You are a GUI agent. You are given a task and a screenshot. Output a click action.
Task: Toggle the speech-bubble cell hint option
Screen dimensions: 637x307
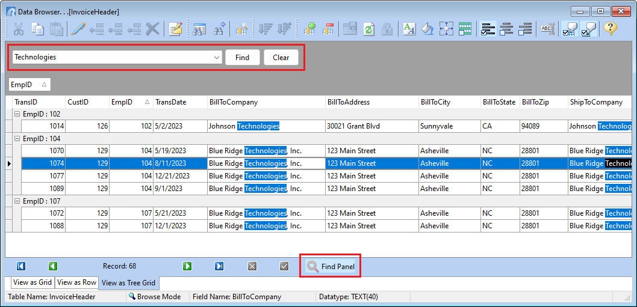[588, 29]
